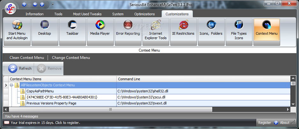
Task: Click the info quick-access icon in title bar
Action: pyautogui.click(x=42, y=4)
